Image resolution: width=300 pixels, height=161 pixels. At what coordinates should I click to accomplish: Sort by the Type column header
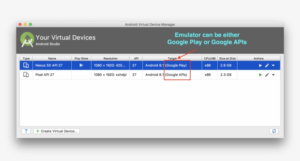point(26,58)
